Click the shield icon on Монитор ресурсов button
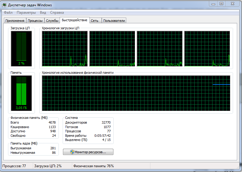This screenshot has height=172, width=242. tap(72, 152)
